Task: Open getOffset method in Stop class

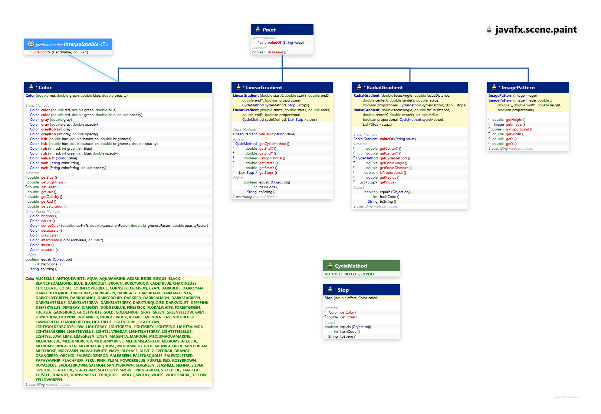Action: point(348,317)
